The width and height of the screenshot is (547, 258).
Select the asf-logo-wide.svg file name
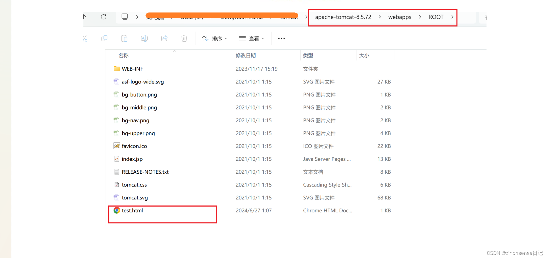[143, 82]
